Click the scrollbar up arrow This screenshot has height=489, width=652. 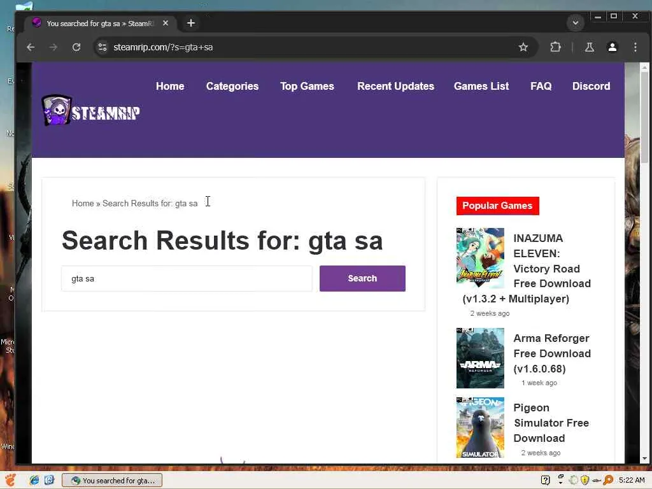(644, 67)
